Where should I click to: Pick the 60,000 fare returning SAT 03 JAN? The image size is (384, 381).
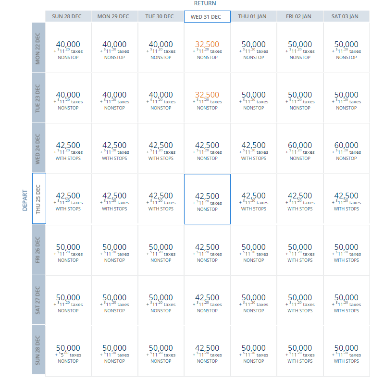point(347,148)
